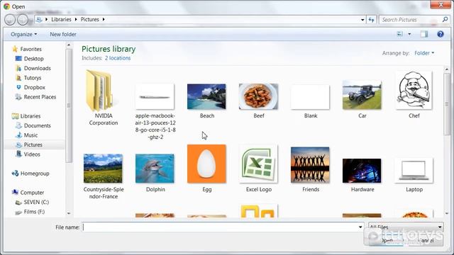Screen dimensions: 454x255
Task: Select the Blank image file
Action: 311,101
